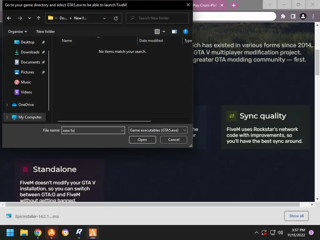Viewport: 320px width, 240px height.
Task: Toggle the preview pane icon
Action: [174, 32]
